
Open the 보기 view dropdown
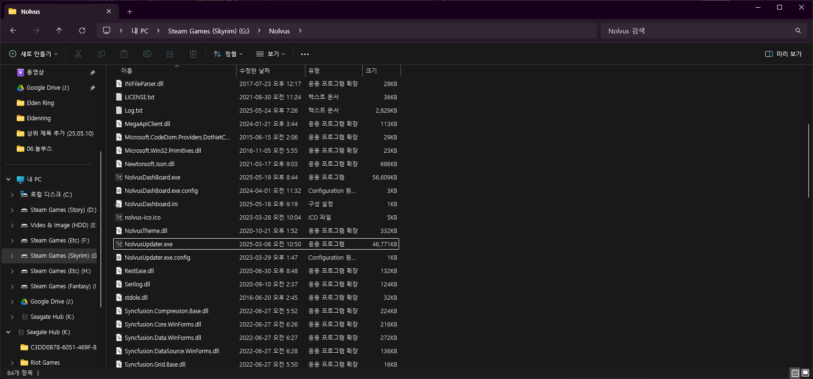271,54
